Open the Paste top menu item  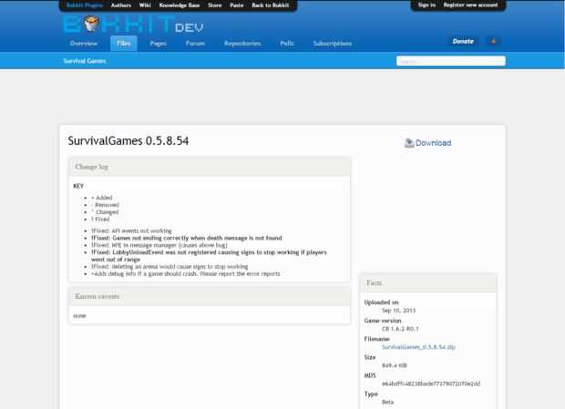(x=237, y=5)
